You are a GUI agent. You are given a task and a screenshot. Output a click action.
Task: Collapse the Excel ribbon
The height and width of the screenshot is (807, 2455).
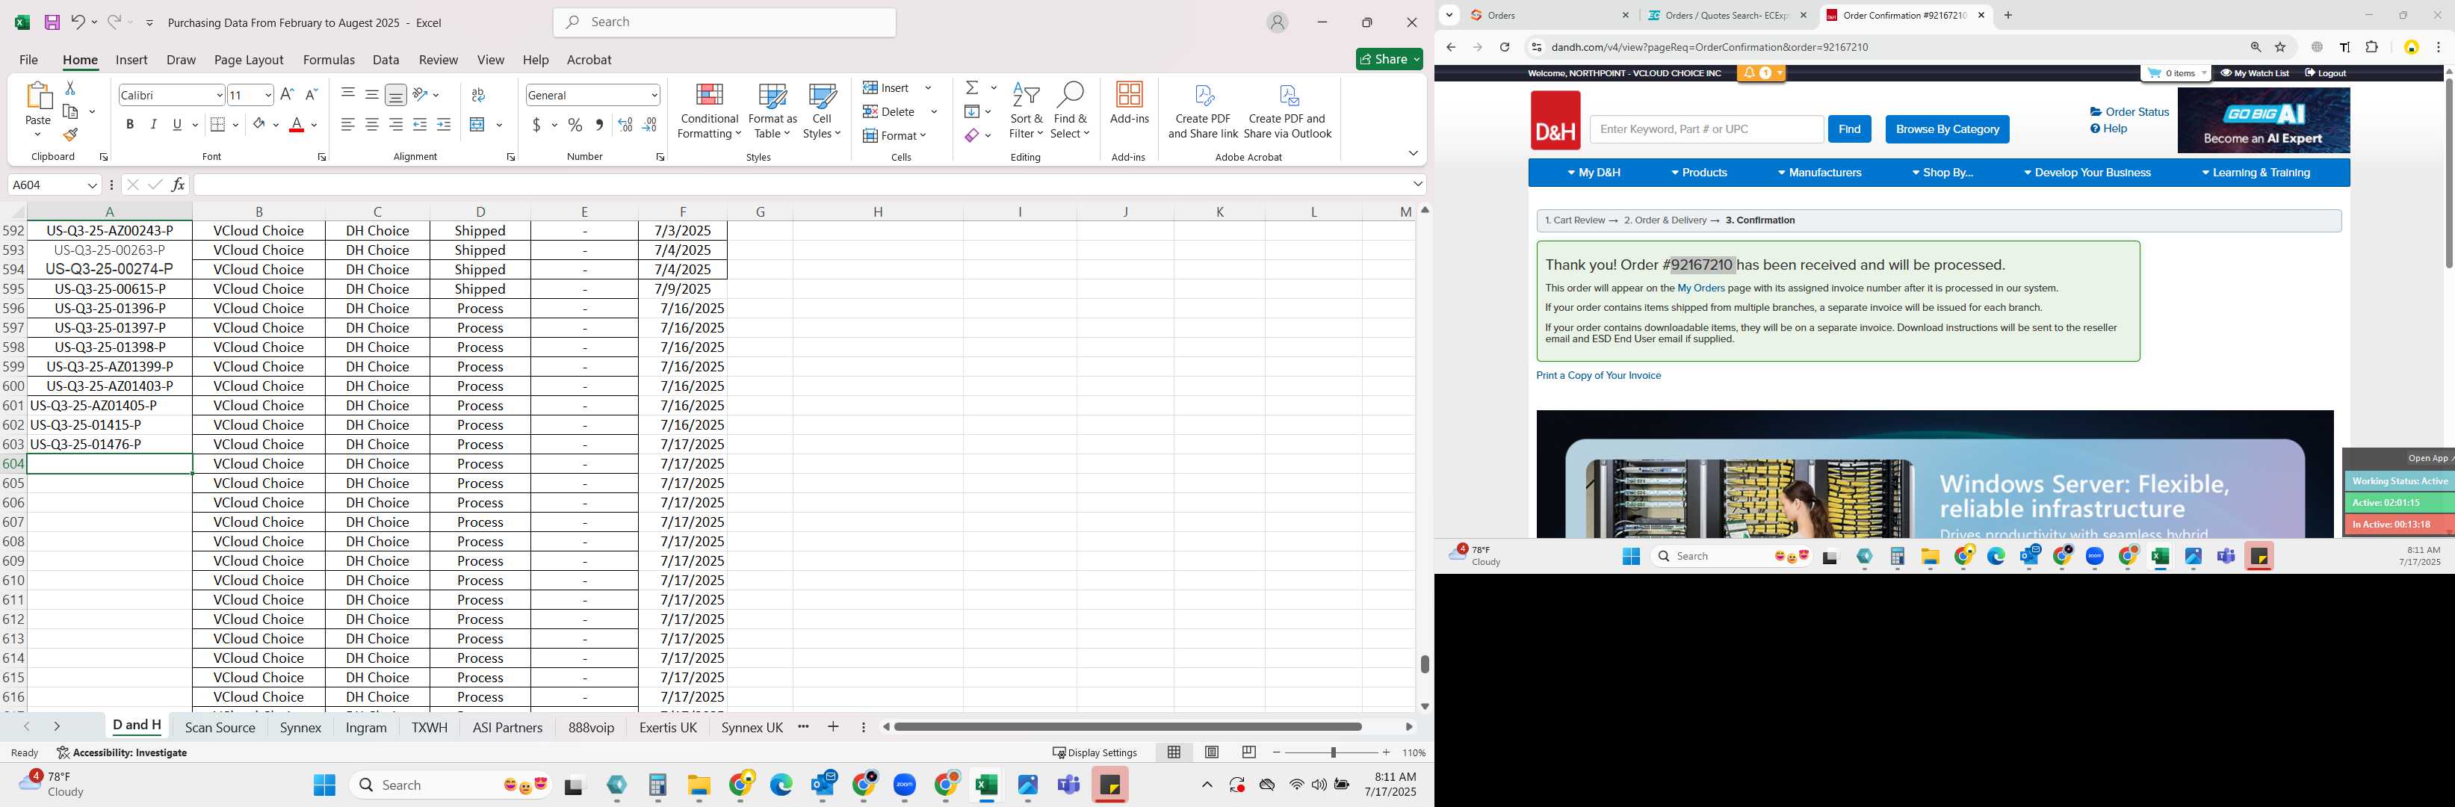(x=1412, y=153)
